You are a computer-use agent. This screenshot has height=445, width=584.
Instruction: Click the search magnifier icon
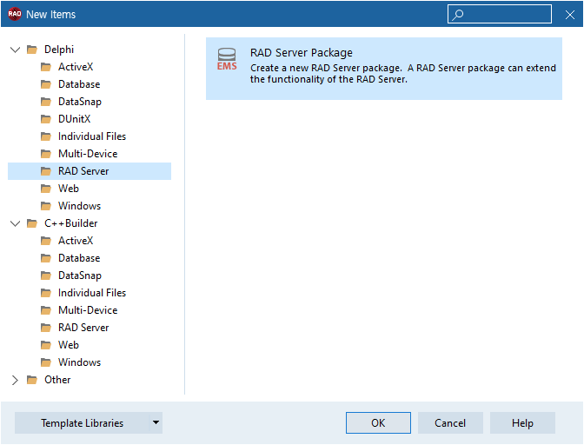458,15
